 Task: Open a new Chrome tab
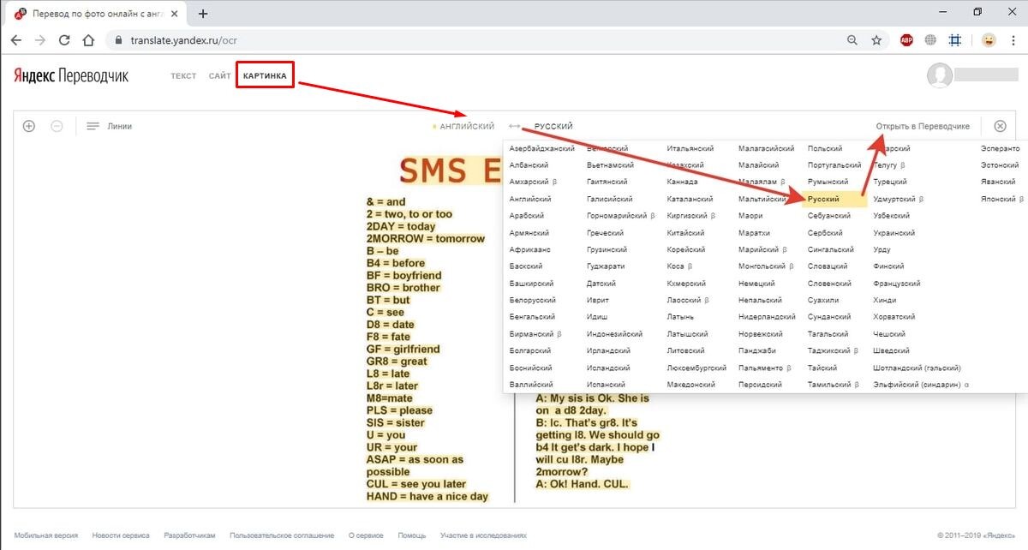203,14
